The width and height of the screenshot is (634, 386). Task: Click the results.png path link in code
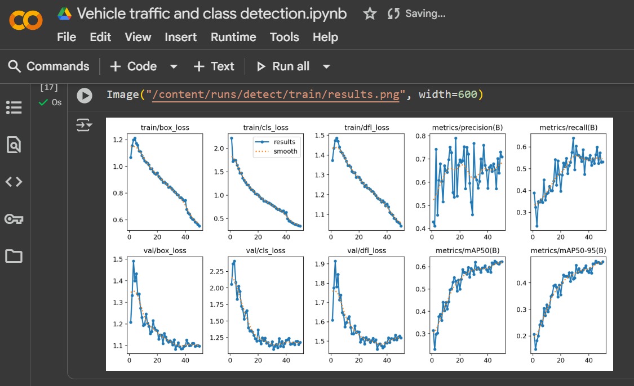pyautogui.click(x=276, y=95)
